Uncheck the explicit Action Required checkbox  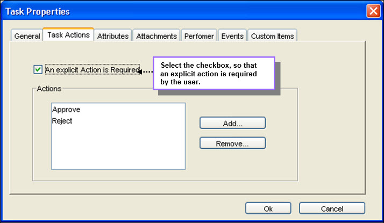click(x=38, y=69)
